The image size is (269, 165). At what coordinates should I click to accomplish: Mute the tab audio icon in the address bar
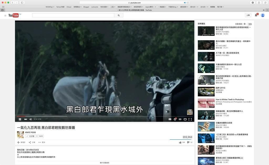pos(185,3)
